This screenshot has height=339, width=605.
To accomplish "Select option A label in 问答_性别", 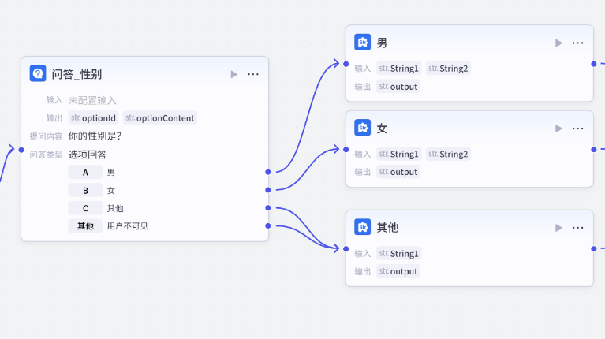I will 85,172.
